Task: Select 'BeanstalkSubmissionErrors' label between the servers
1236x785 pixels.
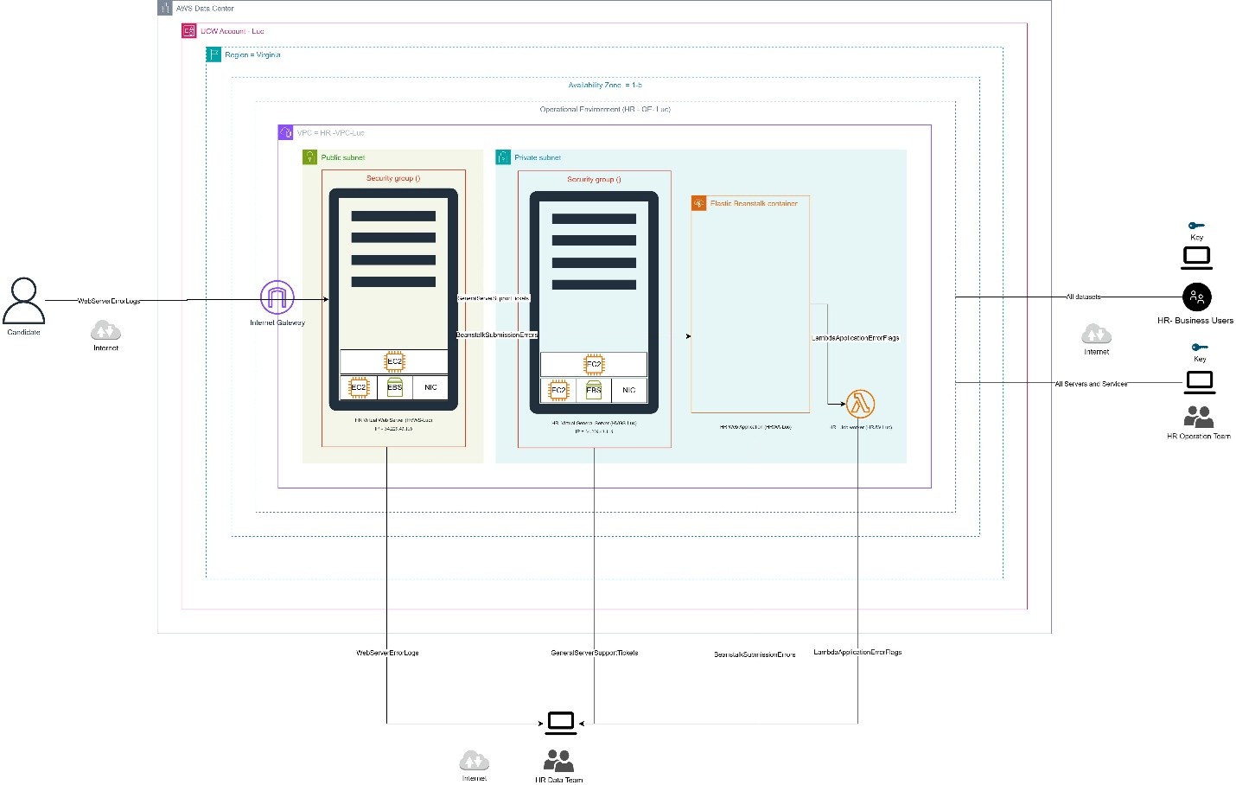Action: point(497,335)
